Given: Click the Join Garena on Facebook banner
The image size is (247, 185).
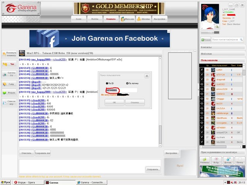Looking at the screenshot, I should [100, 39].
